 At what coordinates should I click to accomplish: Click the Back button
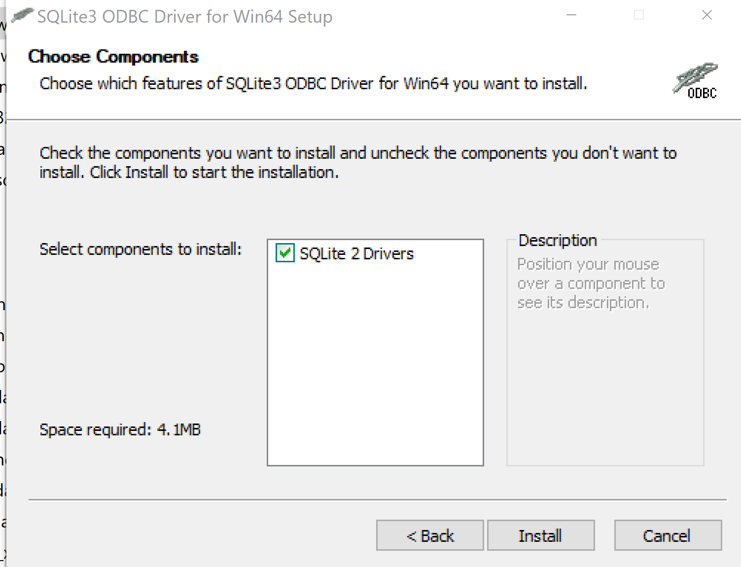click(429, 535)
